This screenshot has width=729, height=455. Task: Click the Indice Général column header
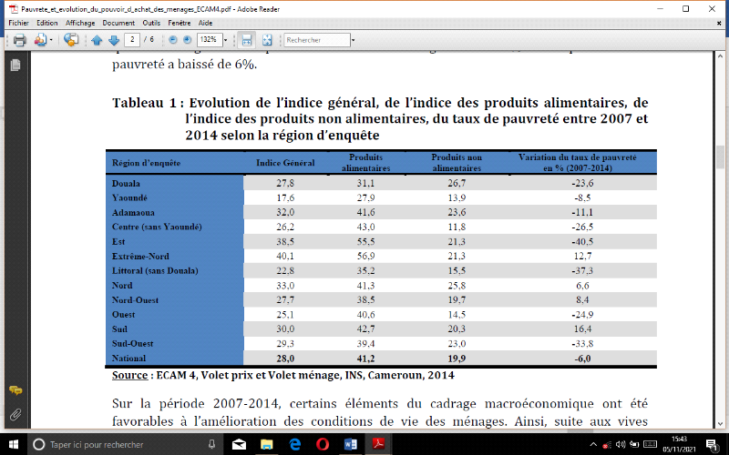(285, 163)
